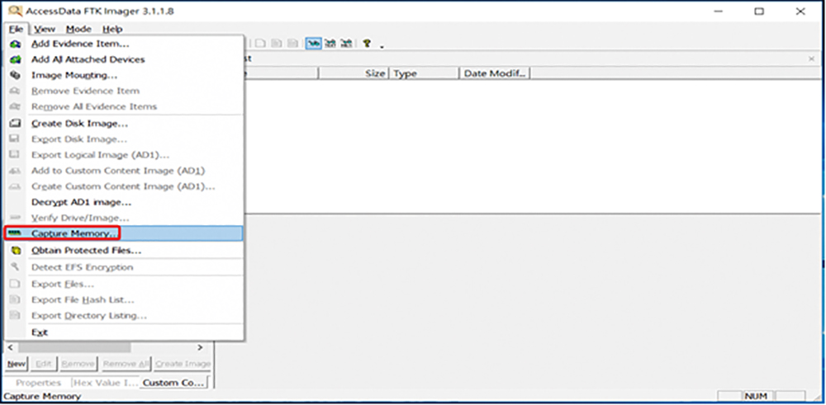Switch to the Properties tab
The height and width of the screenshot is (405, 826).
[x=38, y=383]
